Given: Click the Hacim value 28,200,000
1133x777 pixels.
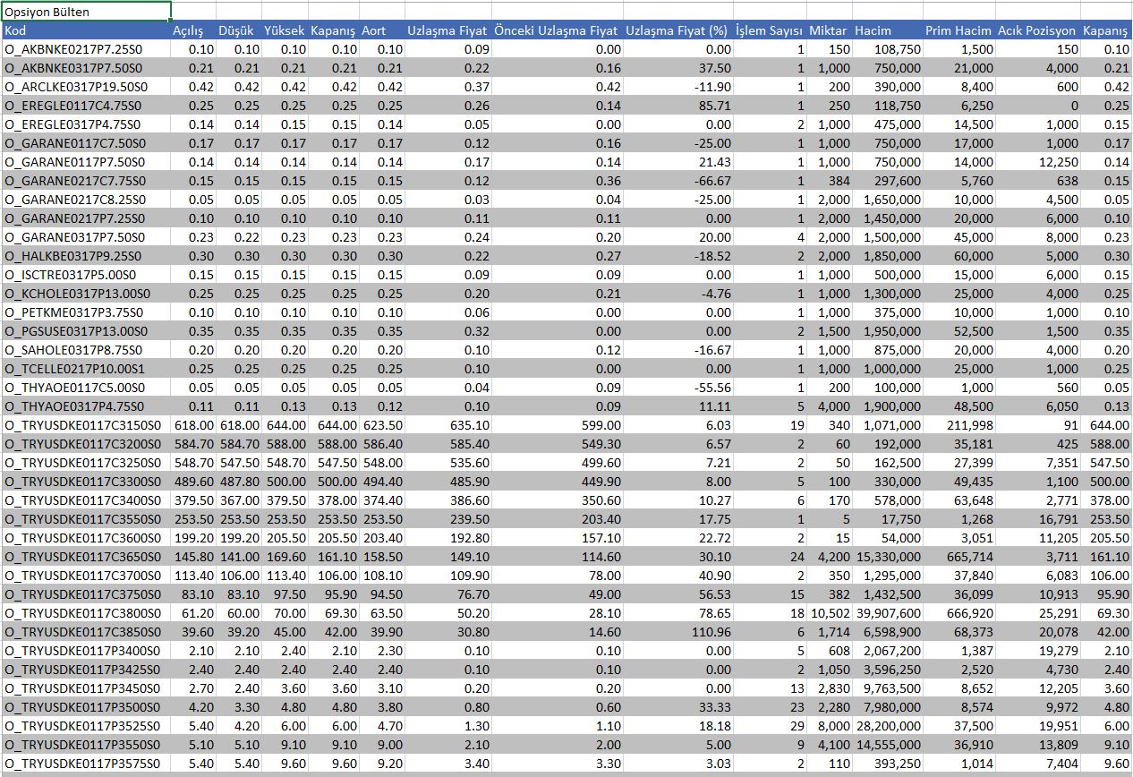Looking at the screenshot, I should click(x=888, y=726).
